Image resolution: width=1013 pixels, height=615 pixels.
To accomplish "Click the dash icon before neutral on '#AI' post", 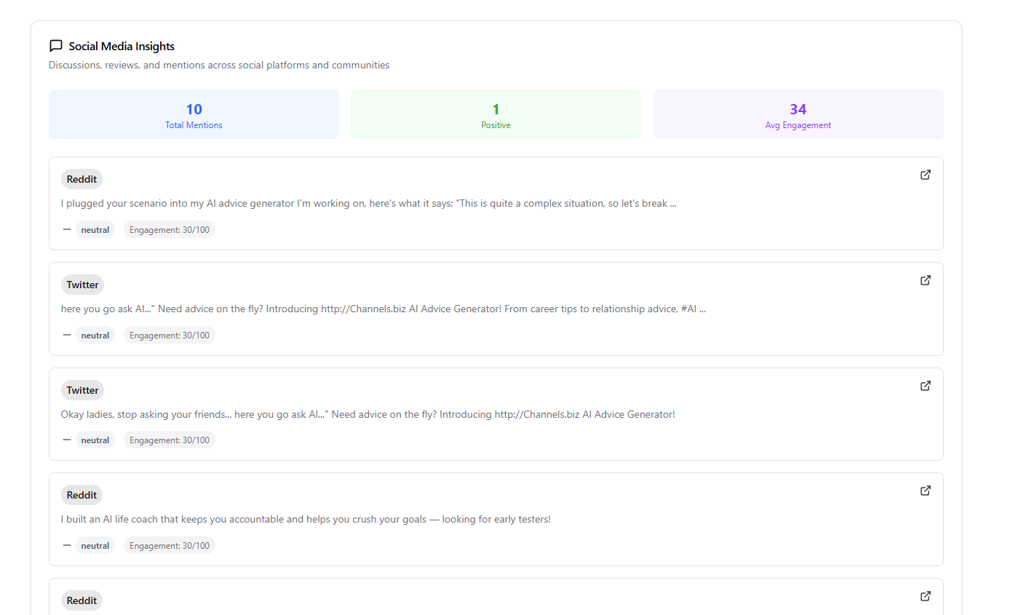I will pos(67,335).
